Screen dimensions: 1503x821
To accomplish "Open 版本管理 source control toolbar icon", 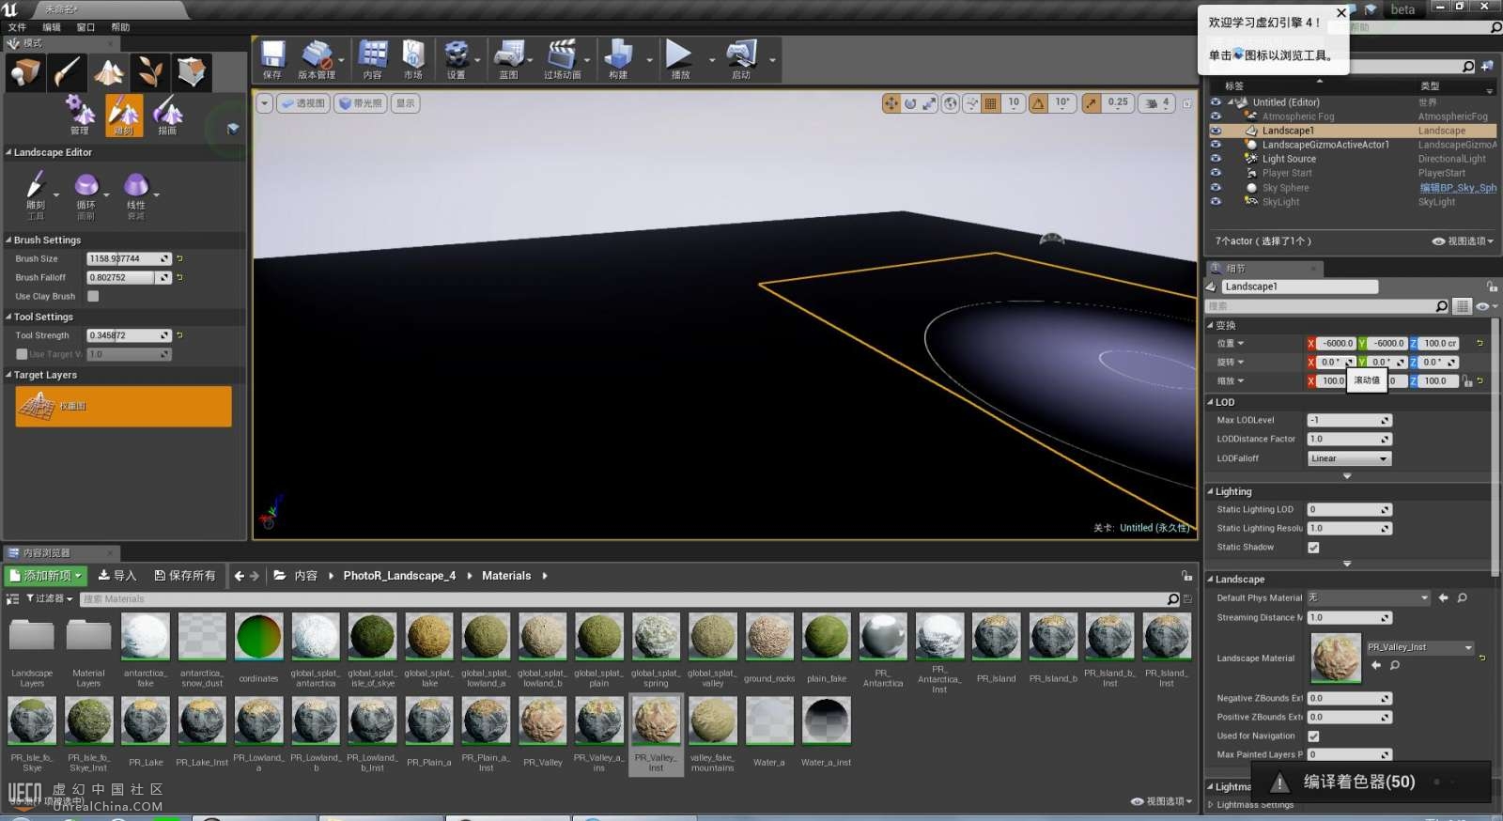I will pyautogui.click(x=317, y=60).
